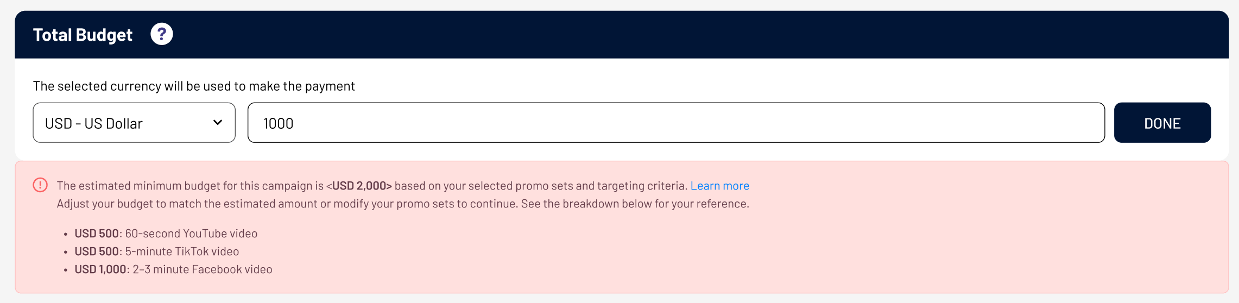Click the USD 500 amount beside TikTok
This screenshot has width=1239, height=303.
(x=97, y=251)
